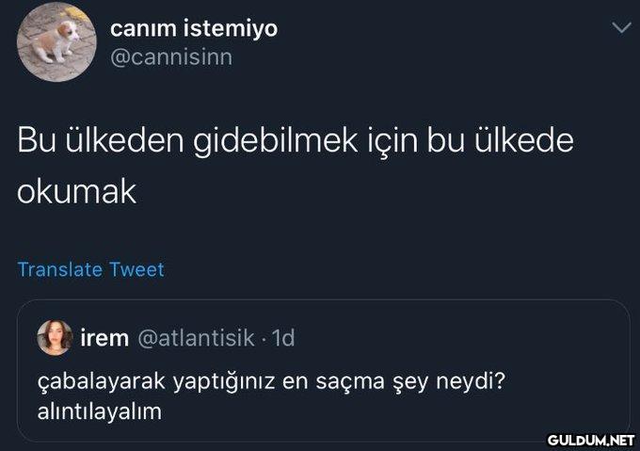Image resolution: width=640 pixels, height=451 pixels.
Task: Open the puppy profile picture
Action: [x=56, y=42]
